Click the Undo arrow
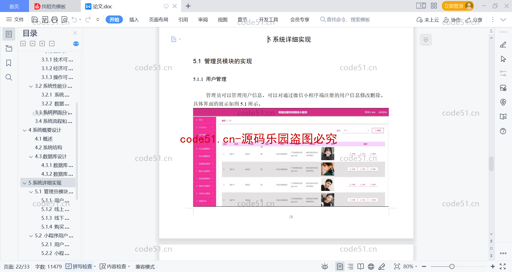The width and height of the screenshot is (512, 272). (74, 19)
